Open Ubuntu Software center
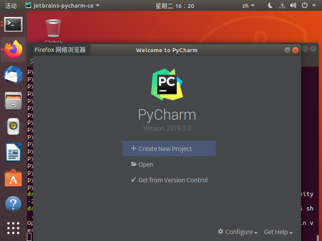The width and height of the screenshot is (322, 241). click(13, 178)
